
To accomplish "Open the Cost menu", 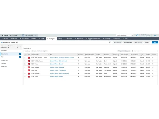I will [60, 39].
